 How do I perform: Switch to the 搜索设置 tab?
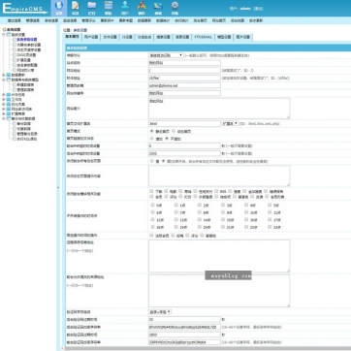163,37
